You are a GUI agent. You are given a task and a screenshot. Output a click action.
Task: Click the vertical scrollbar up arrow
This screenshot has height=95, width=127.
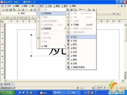tap(125, 25)
